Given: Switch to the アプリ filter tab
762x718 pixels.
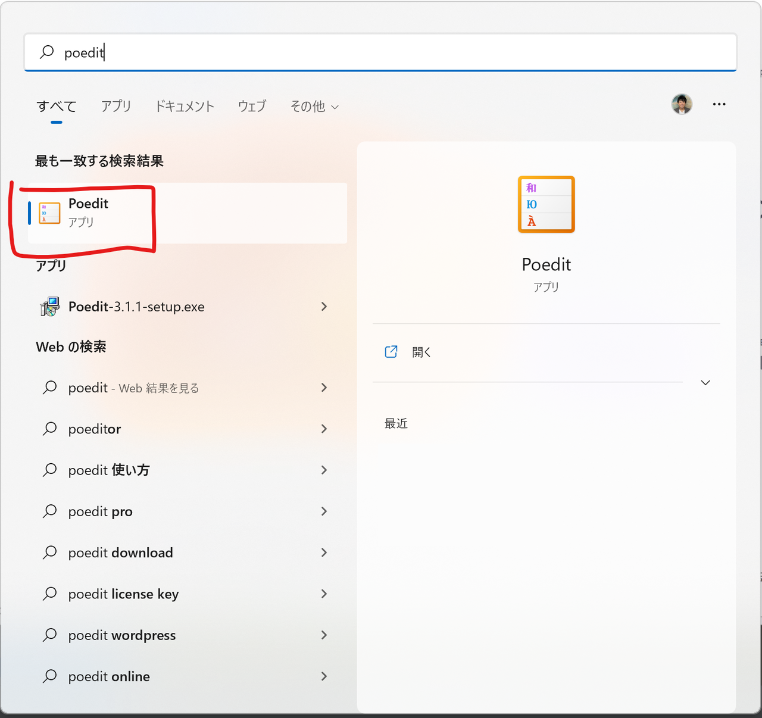Looking at the screenshot, I should click(x=115, y=106).
